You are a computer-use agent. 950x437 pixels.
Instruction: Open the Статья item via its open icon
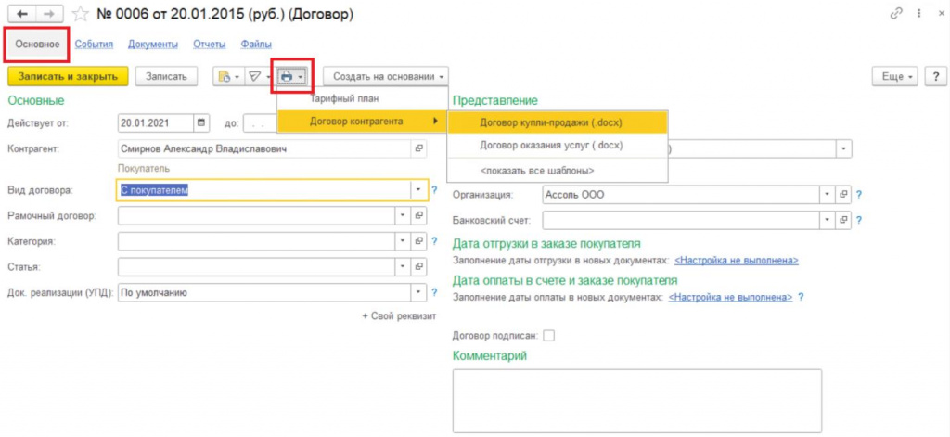(x=418, y=266)
